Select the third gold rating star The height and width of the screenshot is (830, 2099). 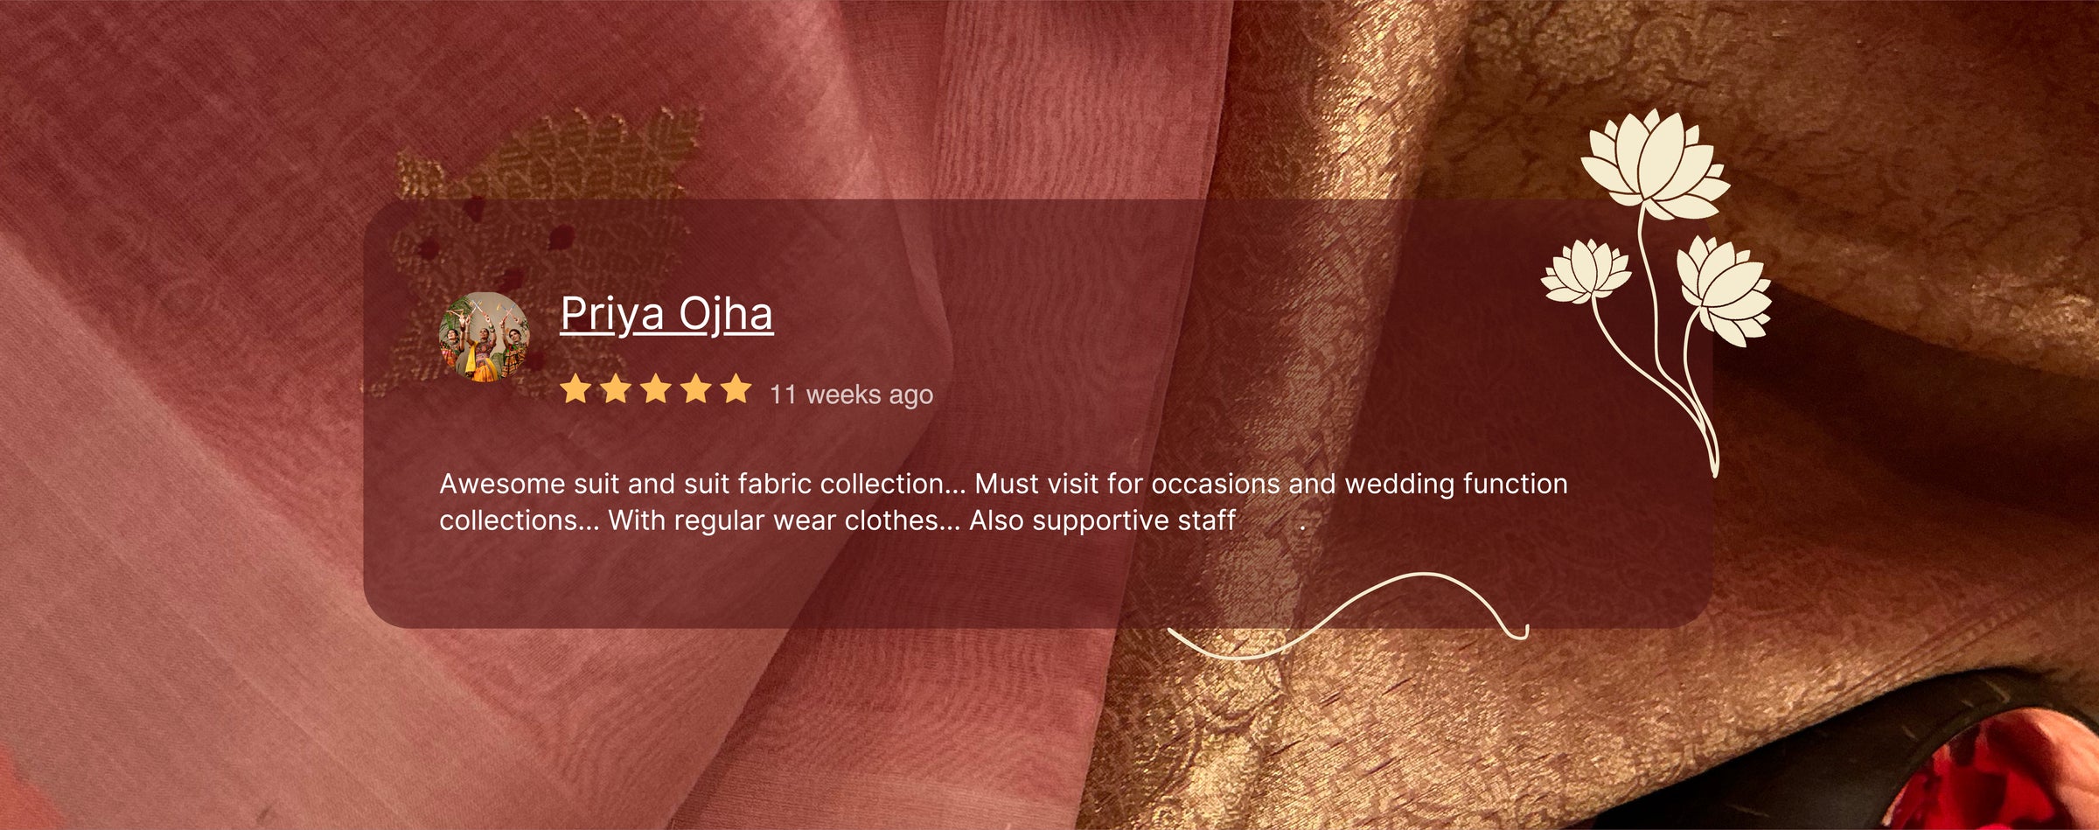click(x=656, y=388)
